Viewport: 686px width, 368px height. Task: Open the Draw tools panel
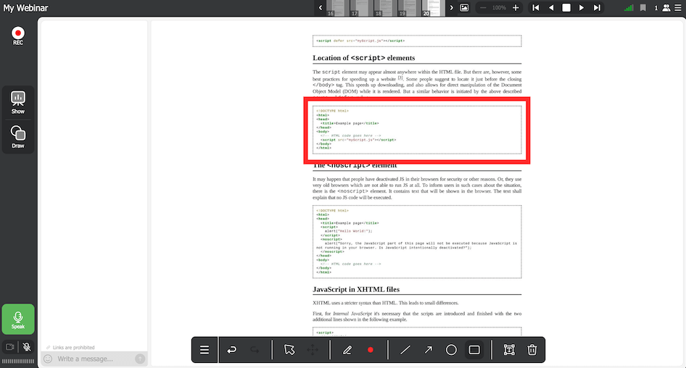tap(18, 137)
